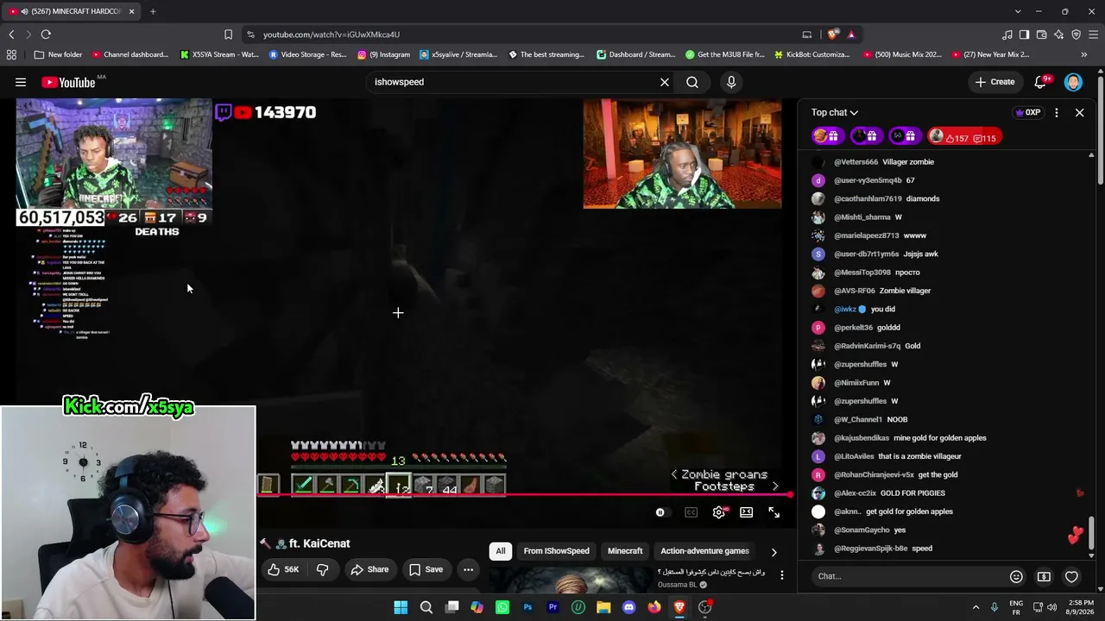1105x621 pixels.
Task: Open the Windows Start menu
Action: 401,607
